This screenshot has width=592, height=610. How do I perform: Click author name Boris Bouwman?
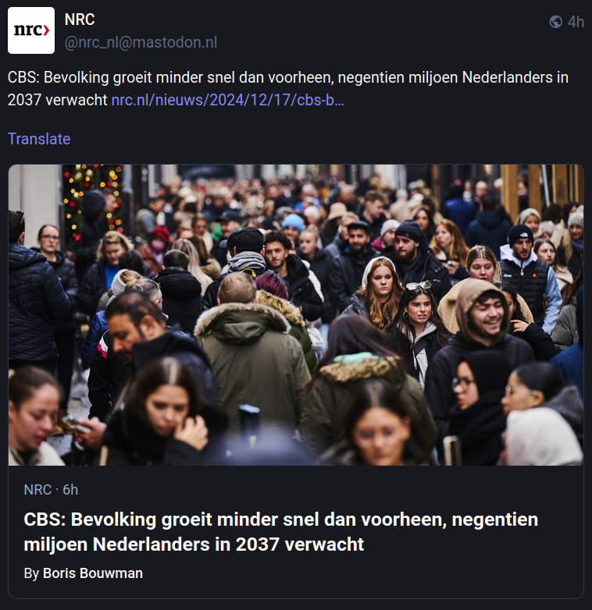93,573
